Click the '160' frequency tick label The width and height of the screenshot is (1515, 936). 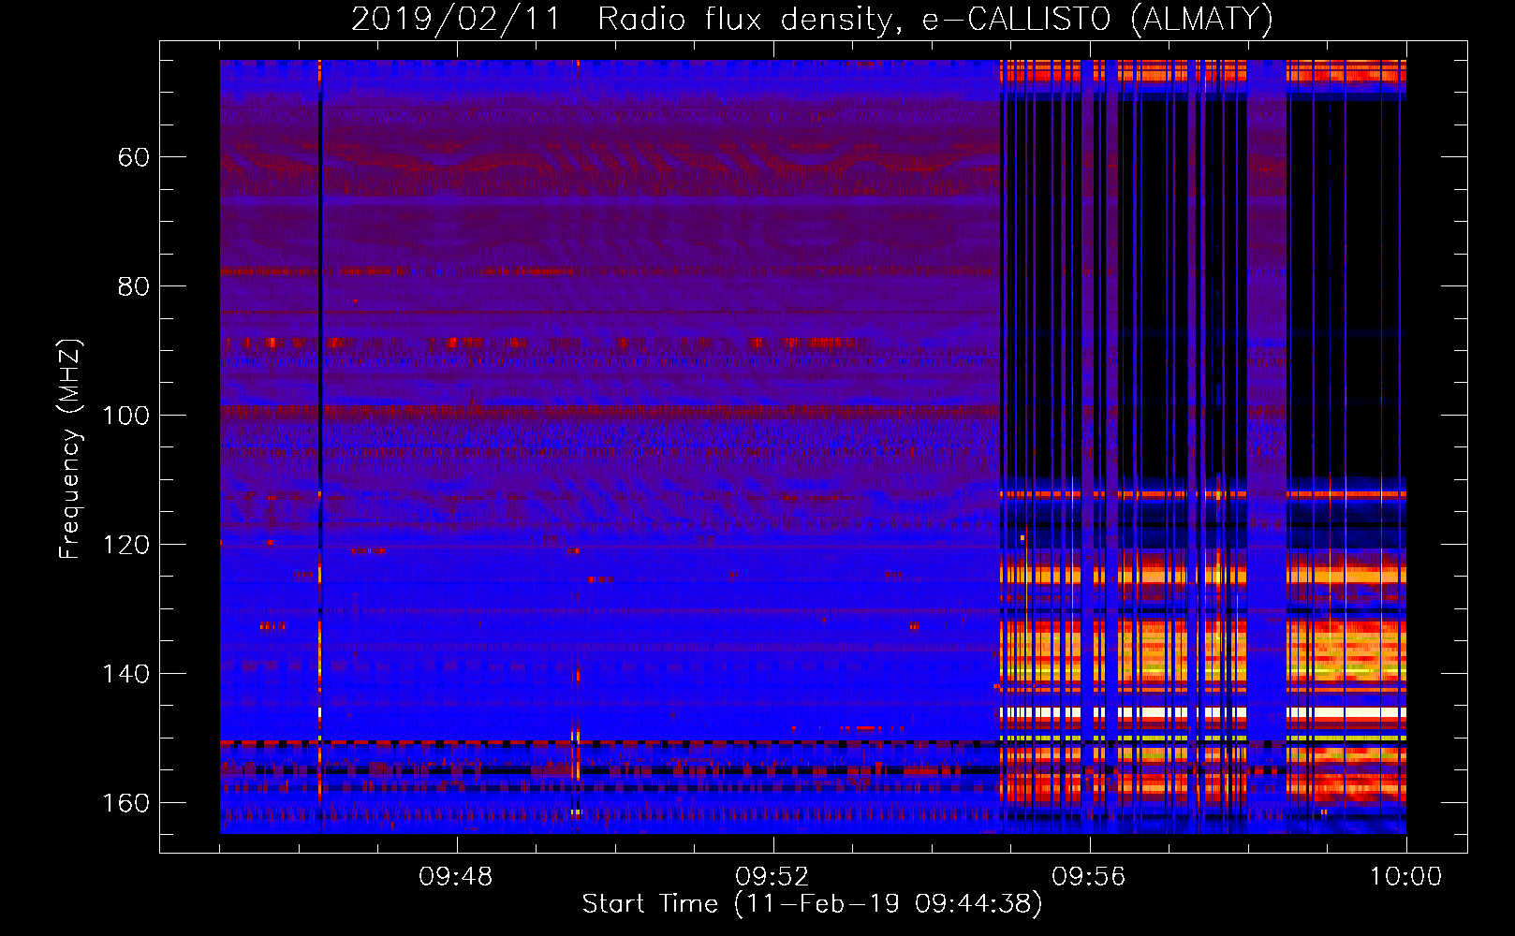[125, 803]
